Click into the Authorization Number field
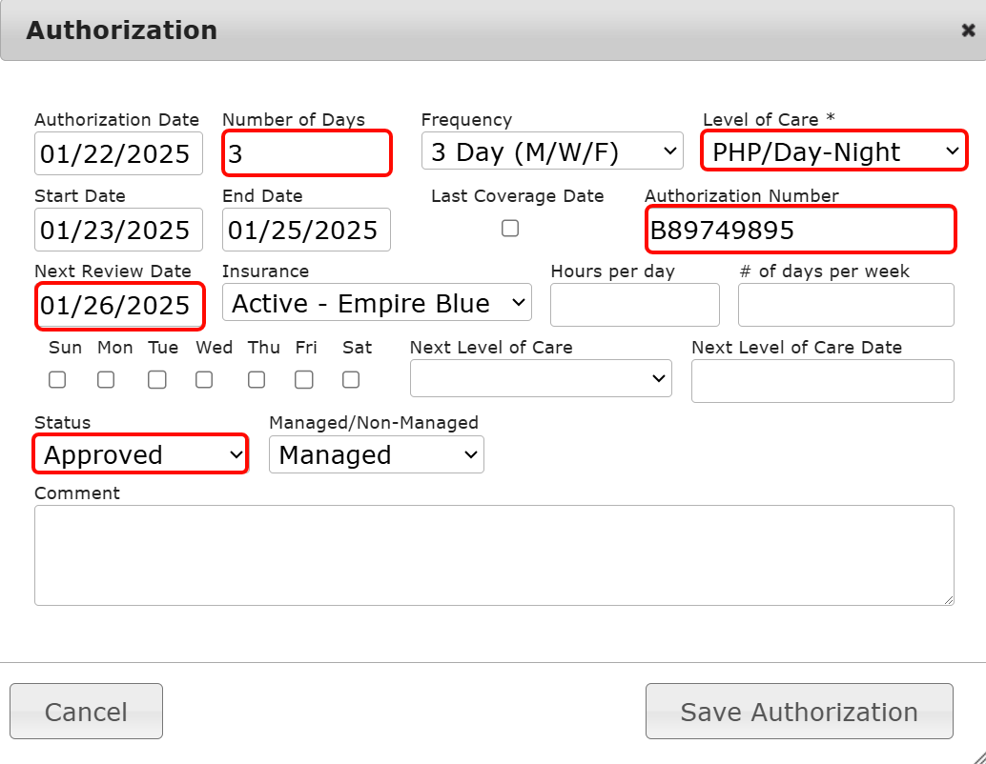Screen dimensions: 986x764 (799, 230)
